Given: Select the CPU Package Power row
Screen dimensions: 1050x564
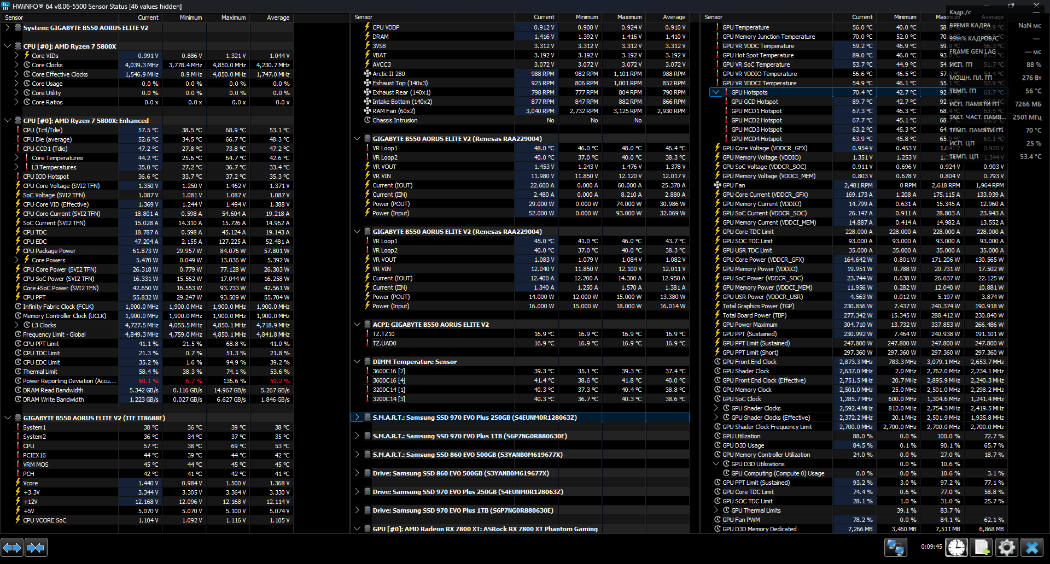Looking at the screenshot, I should [147, 251].
